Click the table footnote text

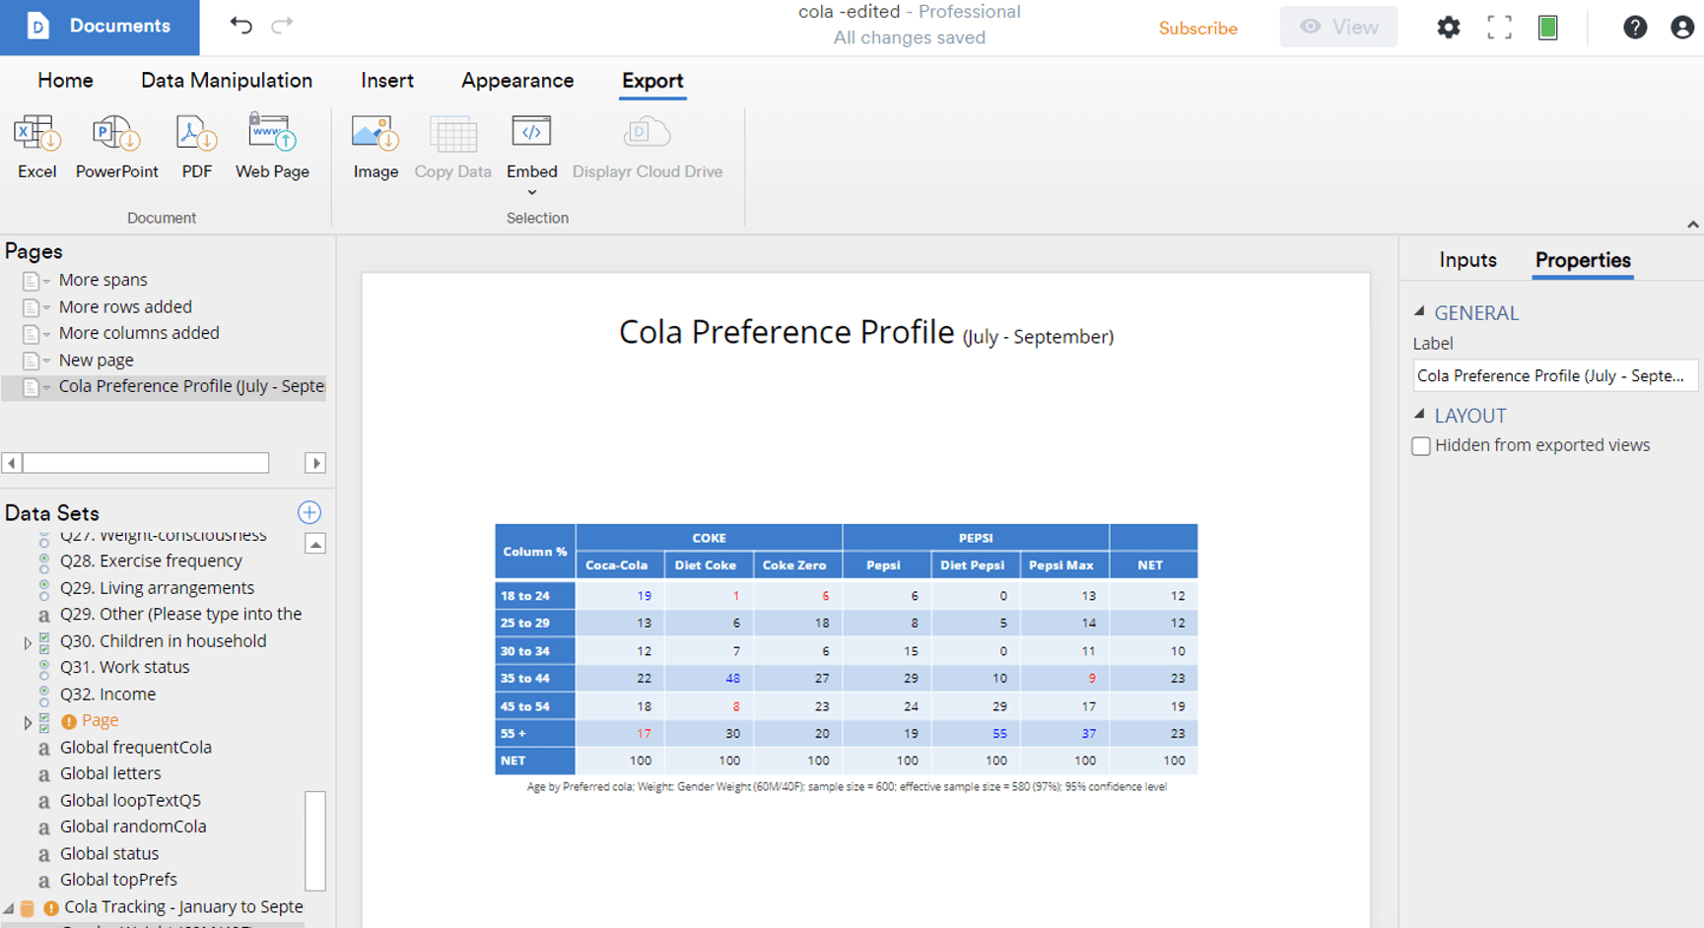coord(847,787)
